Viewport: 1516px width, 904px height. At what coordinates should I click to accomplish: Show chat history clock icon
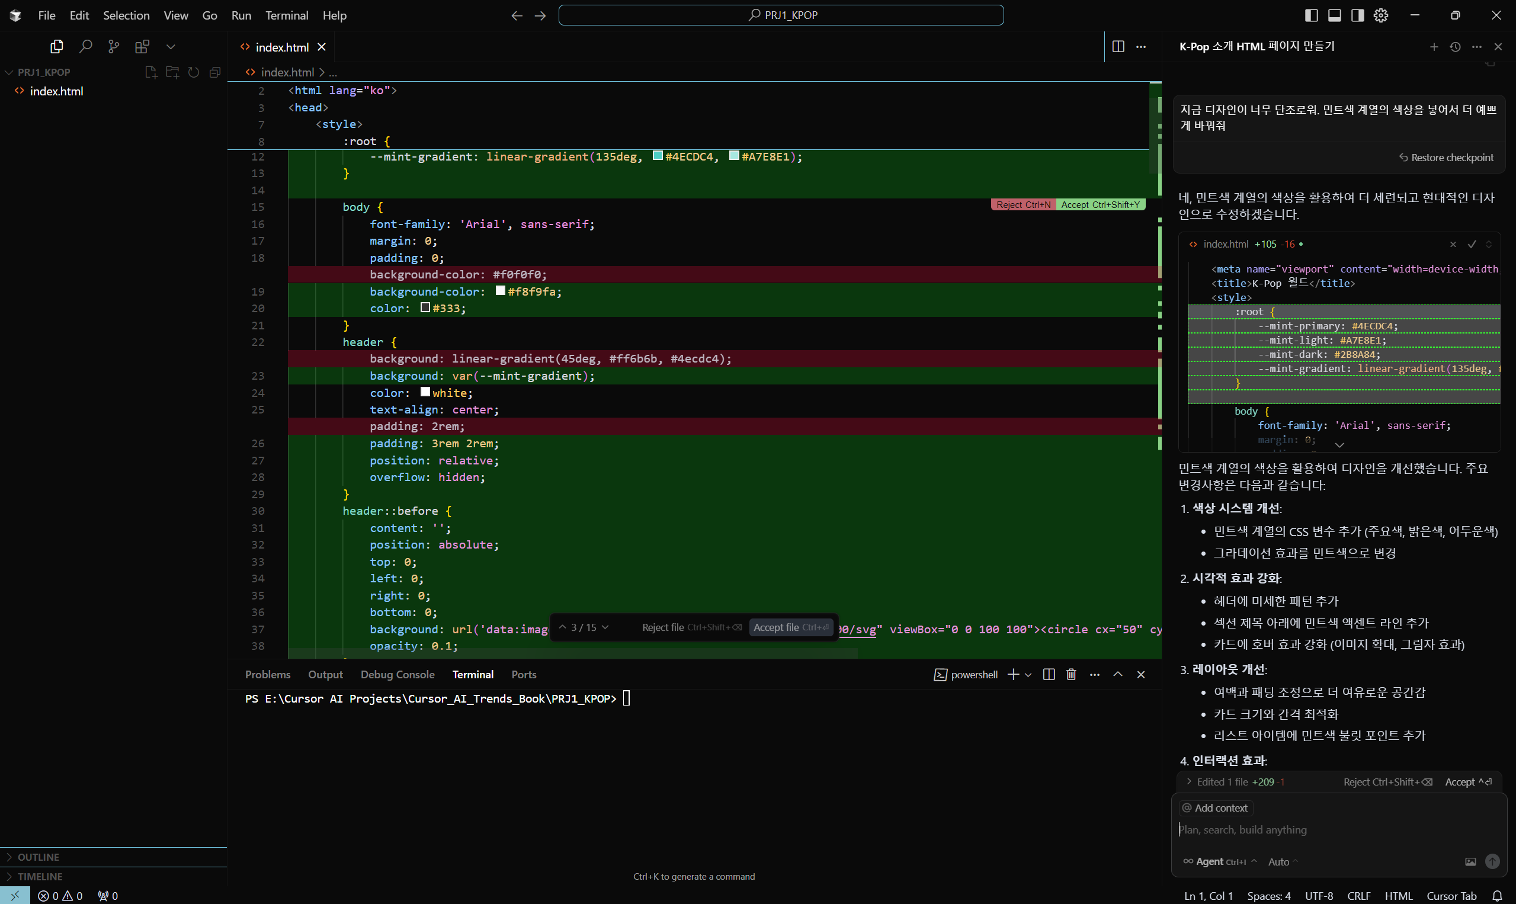point(1455,47)
